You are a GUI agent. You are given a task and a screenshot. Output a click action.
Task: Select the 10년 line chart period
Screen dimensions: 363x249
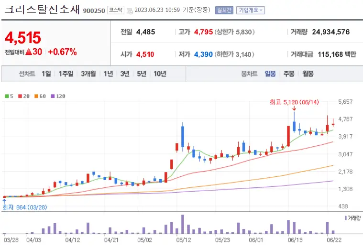[160, 74]
